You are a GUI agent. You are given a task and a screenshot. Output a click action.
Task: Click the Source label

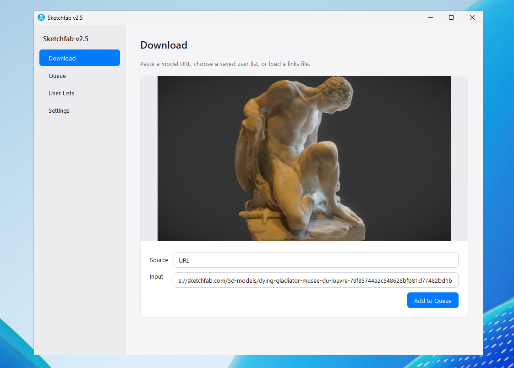(159, 260)
